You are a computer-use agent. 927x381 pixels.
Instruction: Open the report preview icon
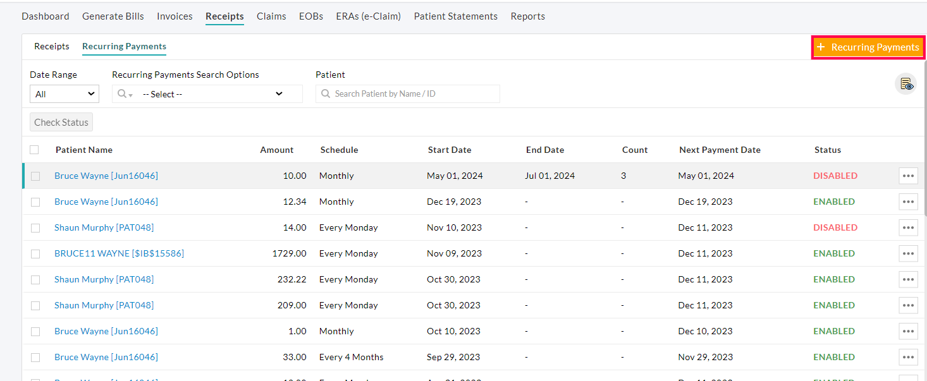coord(907,83)
